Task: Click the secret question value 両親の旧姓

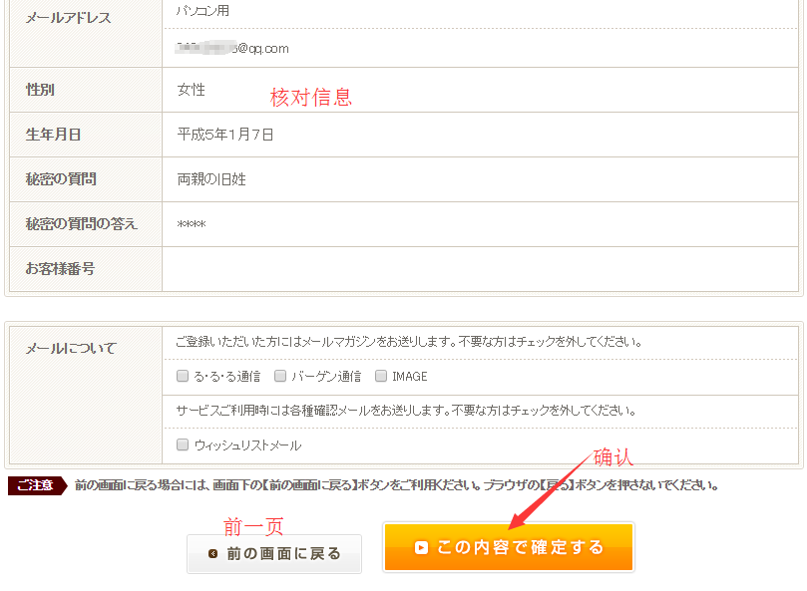Action: (x=211, y=179)
